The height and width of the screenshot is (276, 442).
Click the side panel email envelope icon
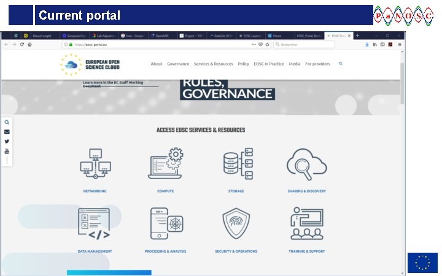[x=7, y=132]
